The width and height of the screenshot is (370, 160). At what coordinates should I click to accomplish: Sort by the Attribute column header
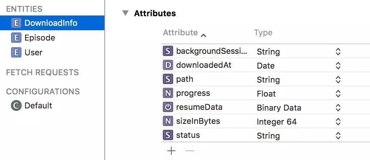pyautogui.click(x=181, y=33)
